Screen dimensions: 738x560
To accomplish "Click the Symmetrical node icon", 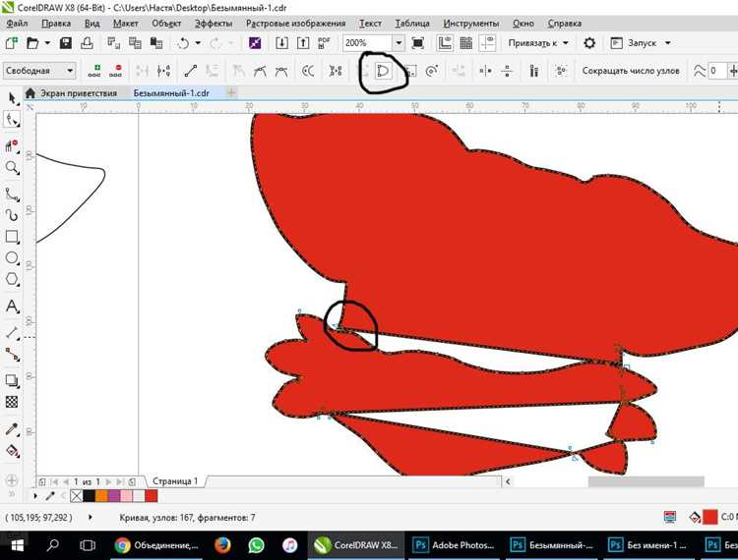I will coord(281,71).
